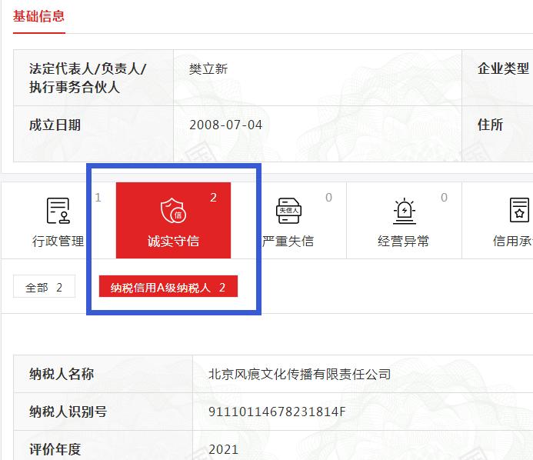Click company name 北京风痕文化传播有限责任公司
Viewport: 533px width, 460px height.
click(x=299, y=375)
